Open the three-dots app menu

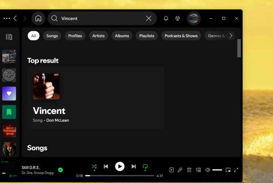pos(7,18)
